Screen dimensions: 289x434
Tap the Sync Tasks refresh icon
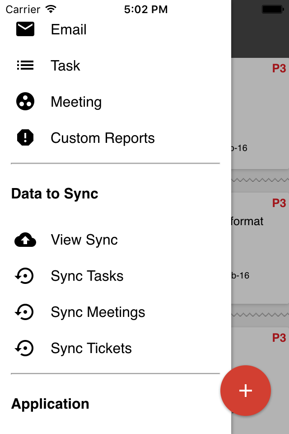25,276
